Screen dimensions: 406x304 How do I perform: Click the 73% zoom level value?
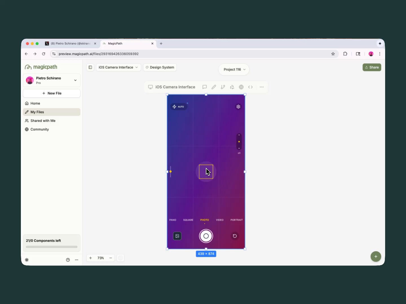coord(101,258)
